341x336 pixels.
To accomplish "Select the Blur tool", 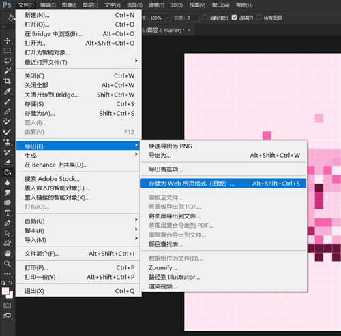I will [8, 182].
